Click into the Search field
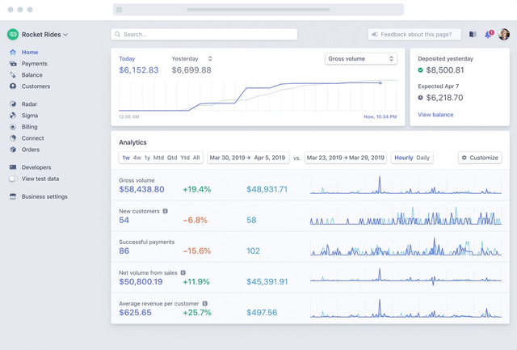 (204, 34)
